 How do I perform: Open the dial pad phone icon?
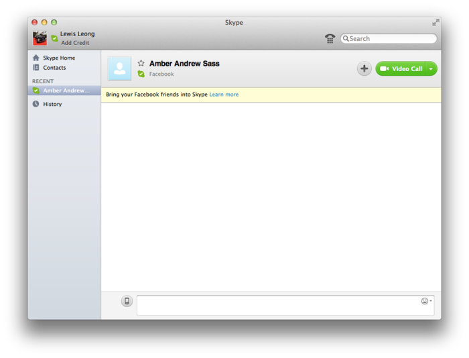pos(330,39)
